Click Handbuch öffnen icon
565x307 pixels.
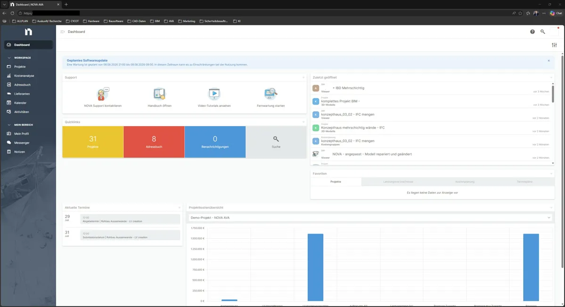pos(159,94)
